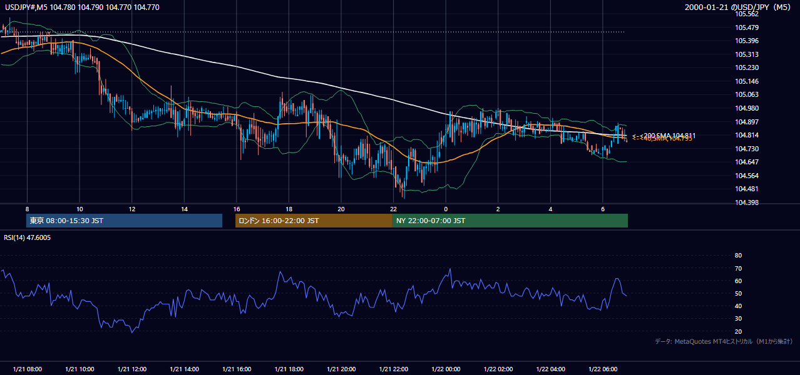Click the hour 22 label under the price chart

[x=393, y=209]
